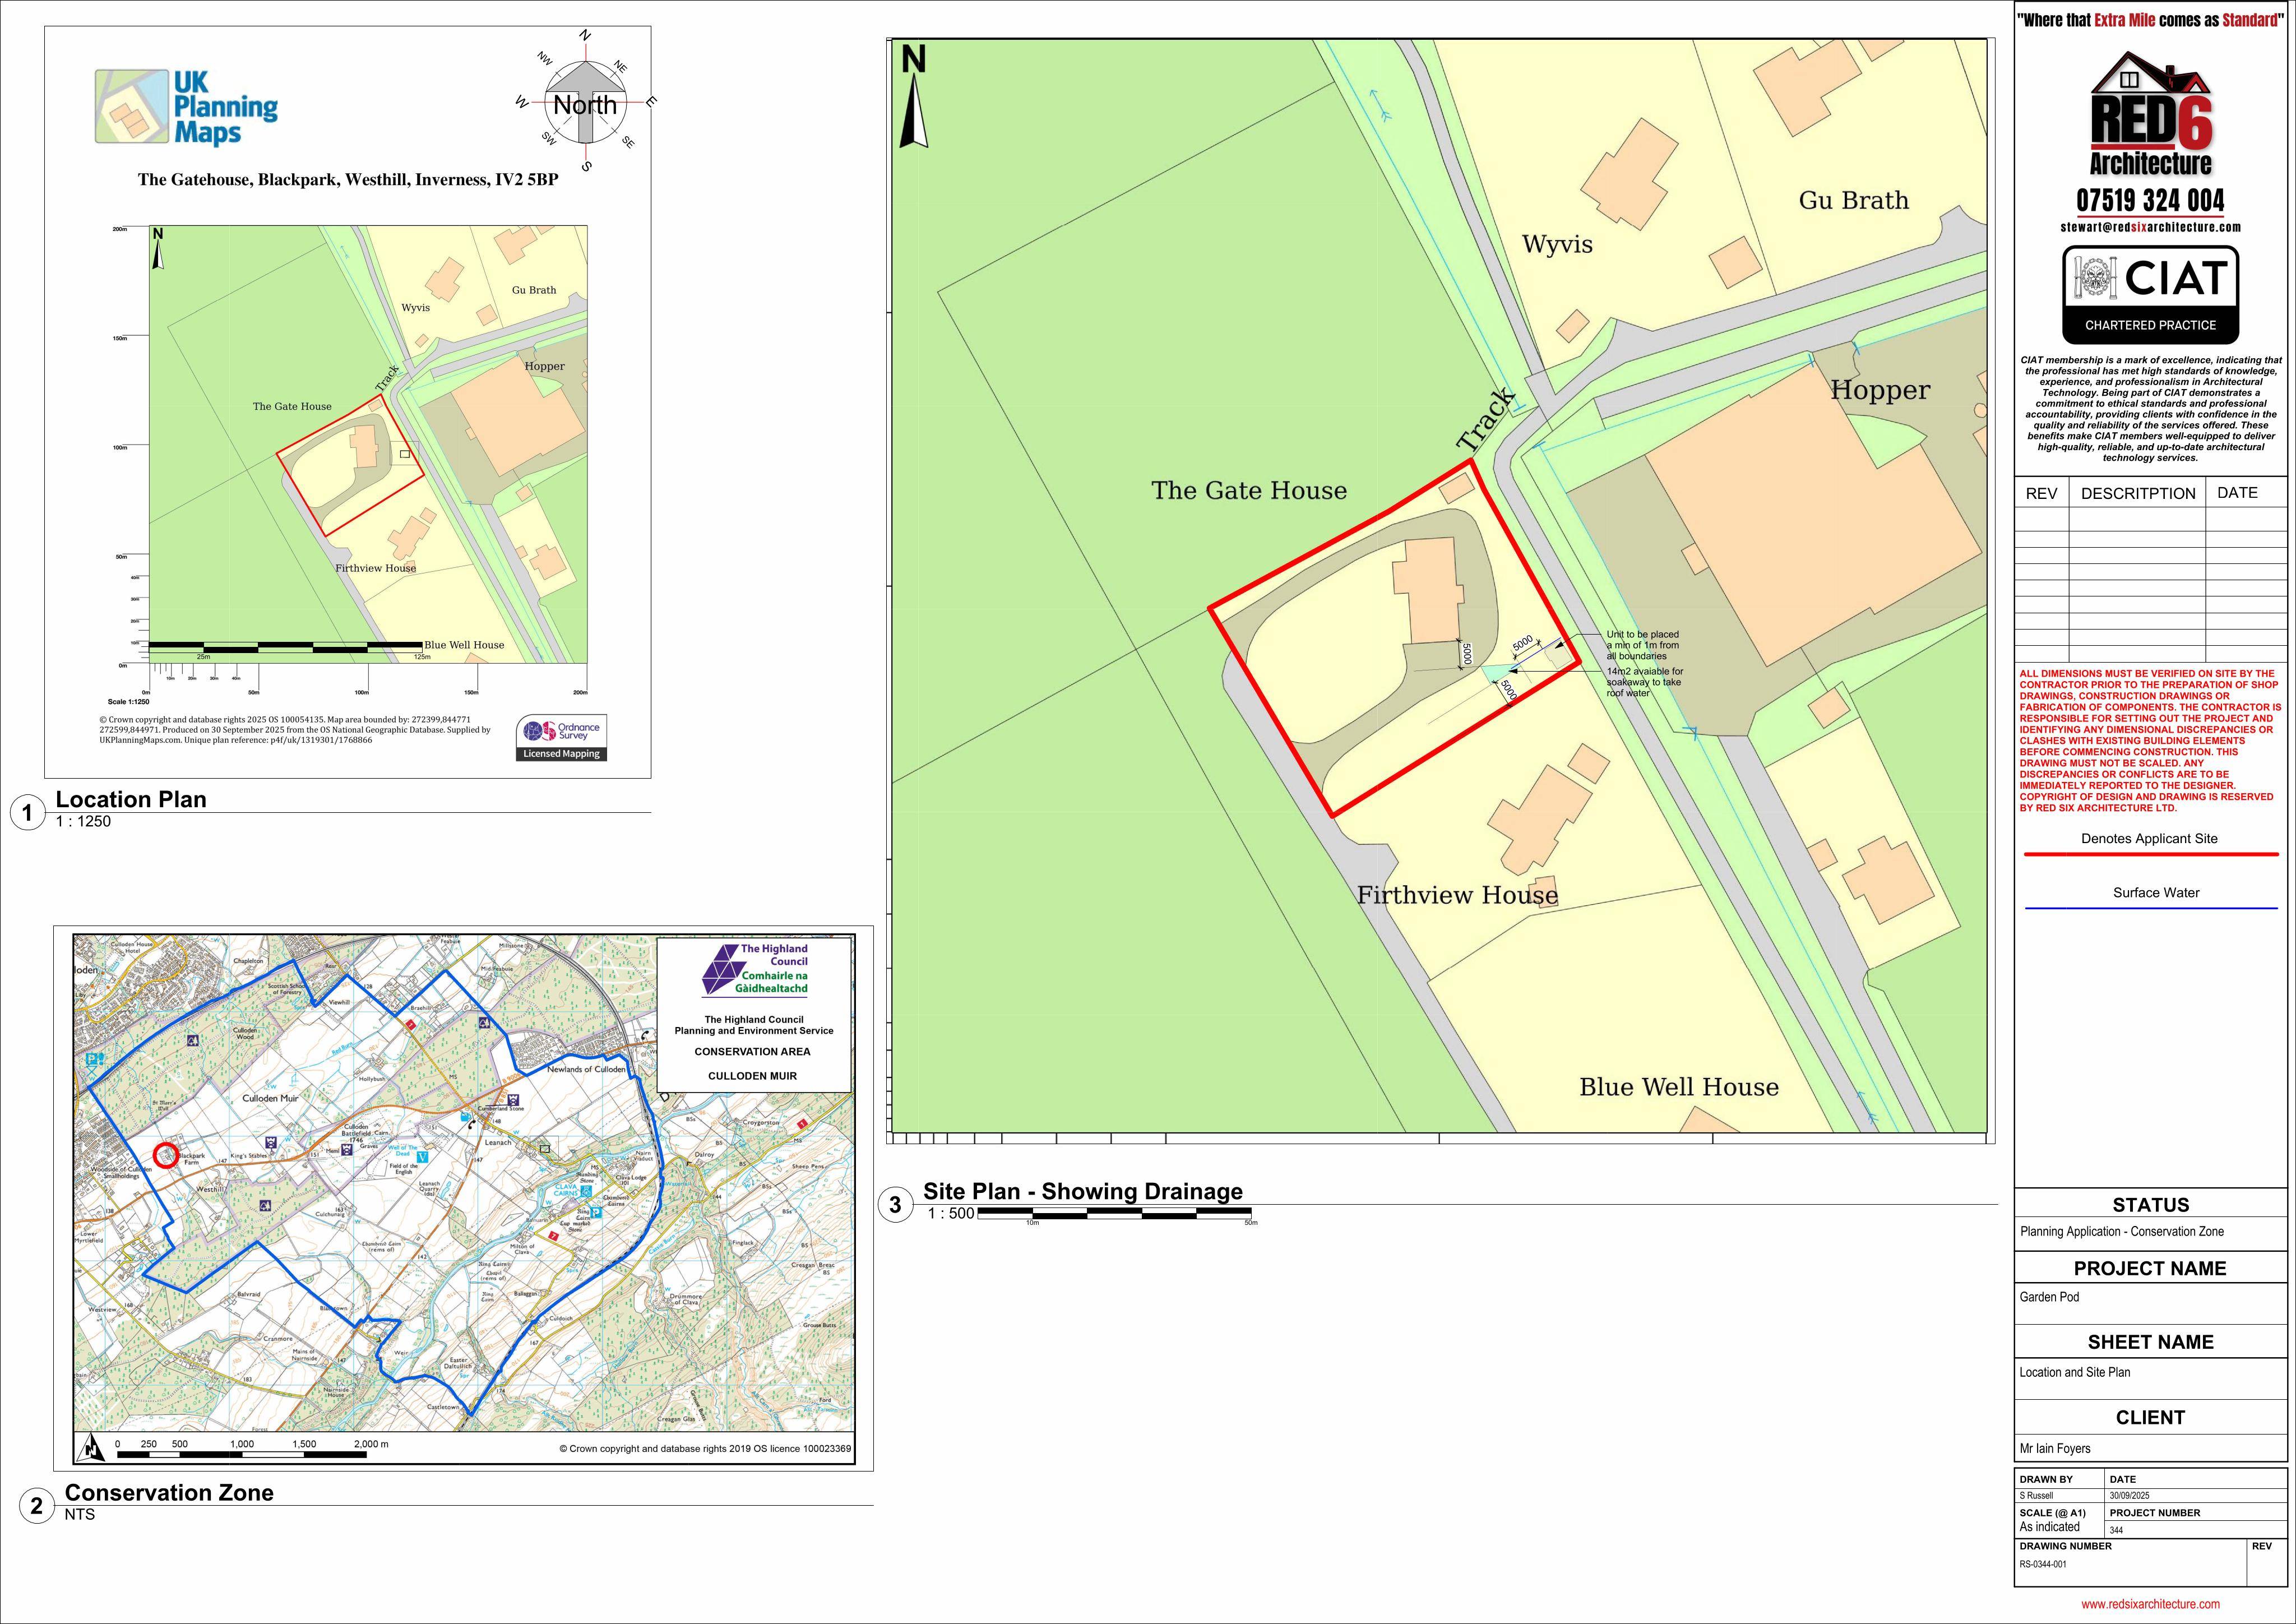Click the 'Garden Pod' project name
The height and width of the screenshot is (1624, 2296).
[2049, 1297]
